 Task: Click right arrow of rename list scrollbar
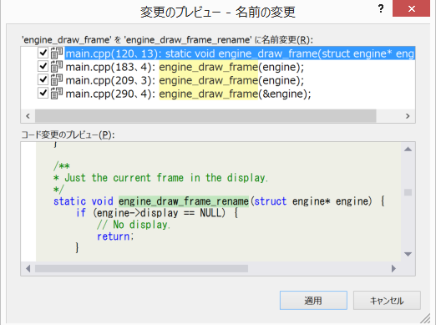point(408,116)
